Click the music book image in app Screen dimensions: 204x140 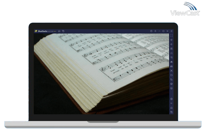101,74
